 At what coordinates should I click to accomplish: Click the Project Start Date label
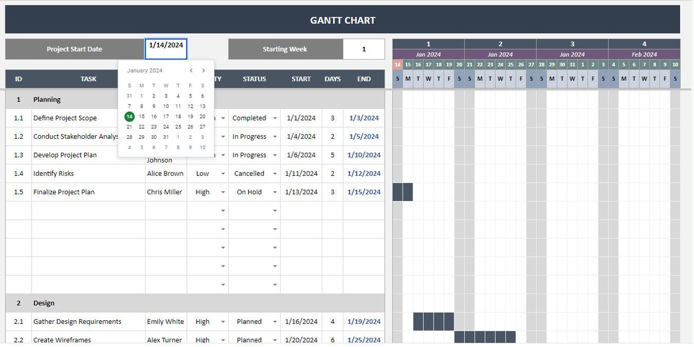click(74, 49)
